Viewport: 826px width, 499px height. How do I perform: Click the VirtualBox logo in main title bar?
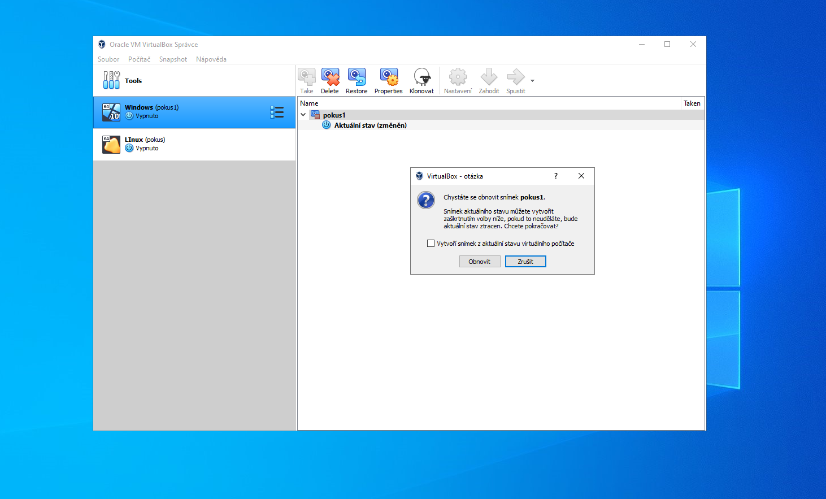coord(102,44)
